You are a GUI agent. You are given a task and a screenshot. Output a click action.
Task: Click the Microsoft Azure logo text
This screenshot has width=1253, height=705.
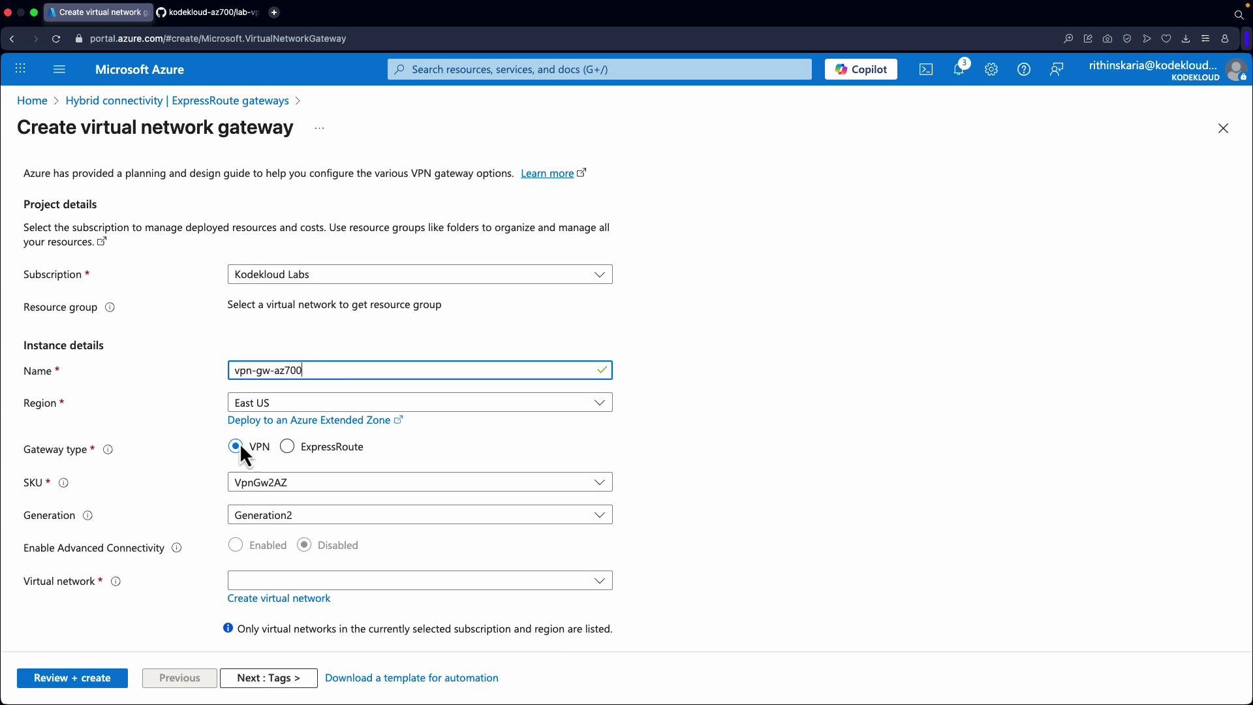tap(140, 69)
